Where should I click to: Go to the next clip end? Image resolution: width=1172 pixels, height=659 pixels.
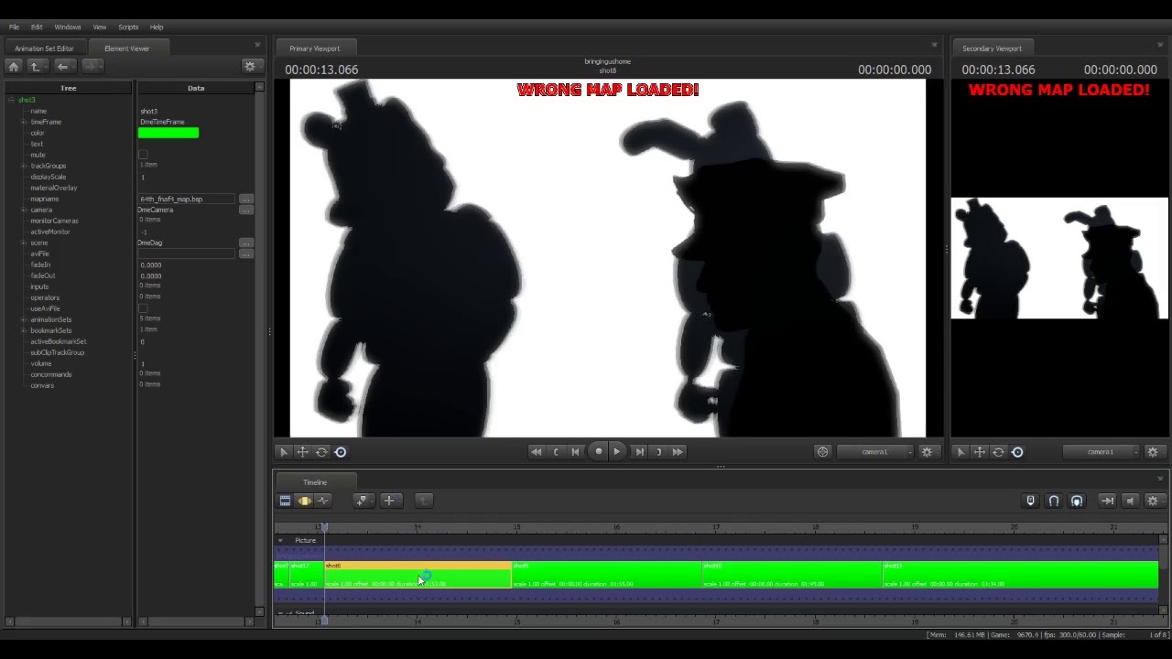658,451
